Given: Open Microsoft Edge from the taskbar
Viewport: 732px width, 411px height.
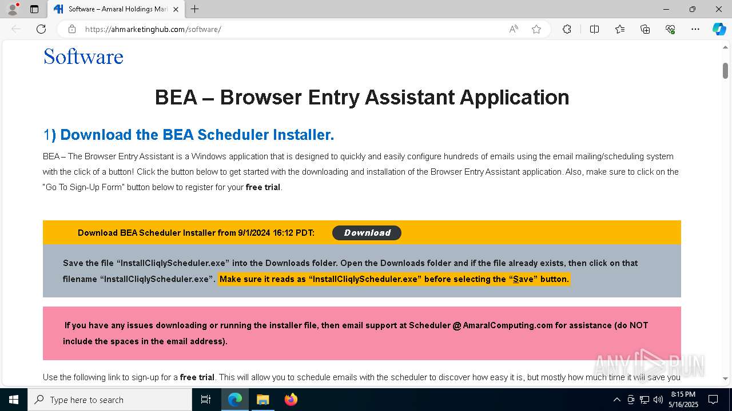Looking at the screenshot, I should [235, 400].
